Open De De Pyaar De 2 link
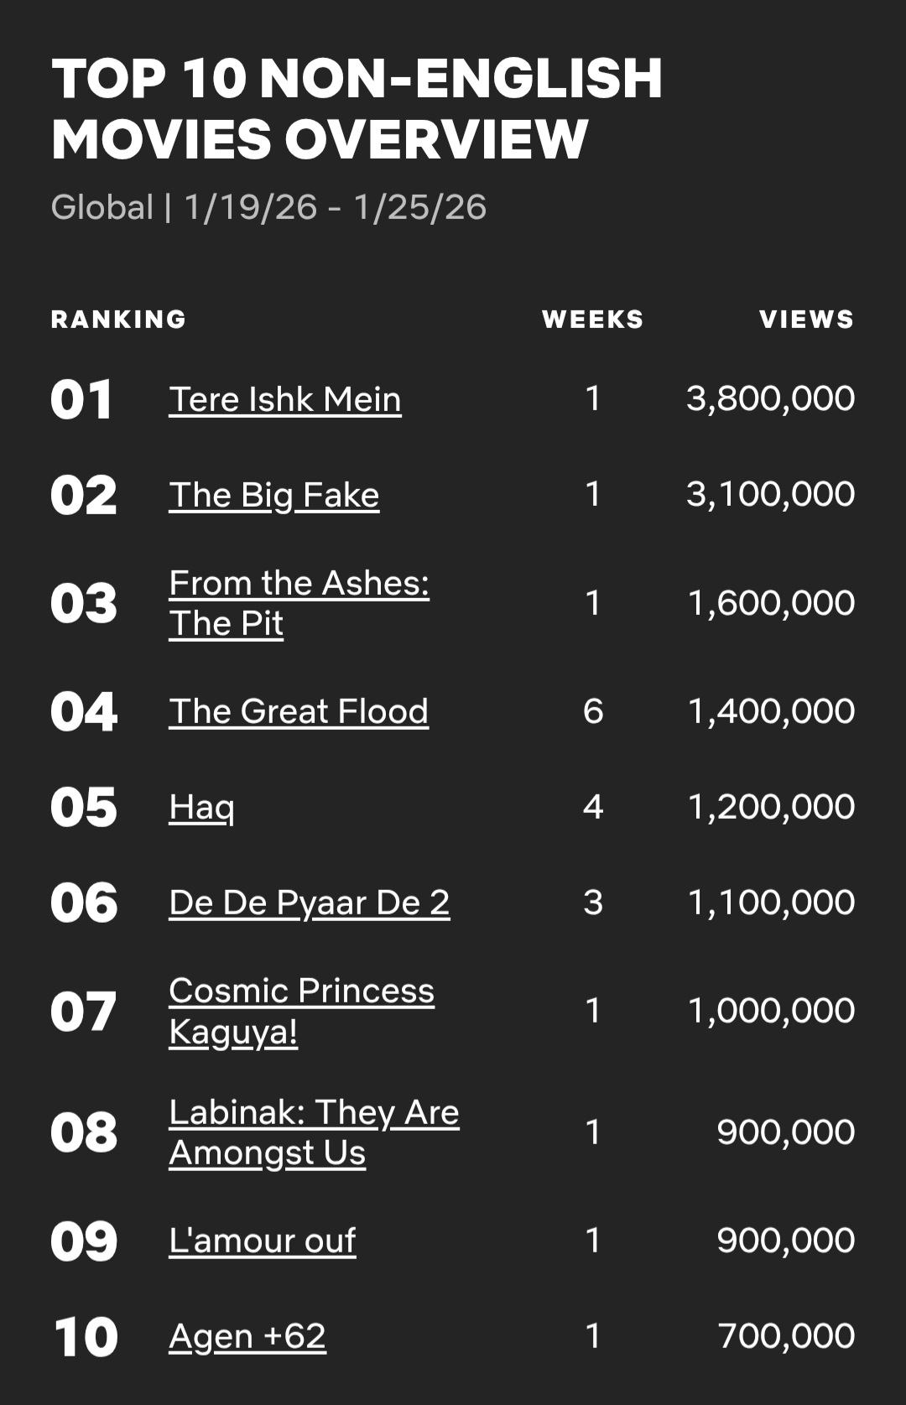The height and width of the screenshot is (1405, 906). pyautogui.click(x=310, y=903)
